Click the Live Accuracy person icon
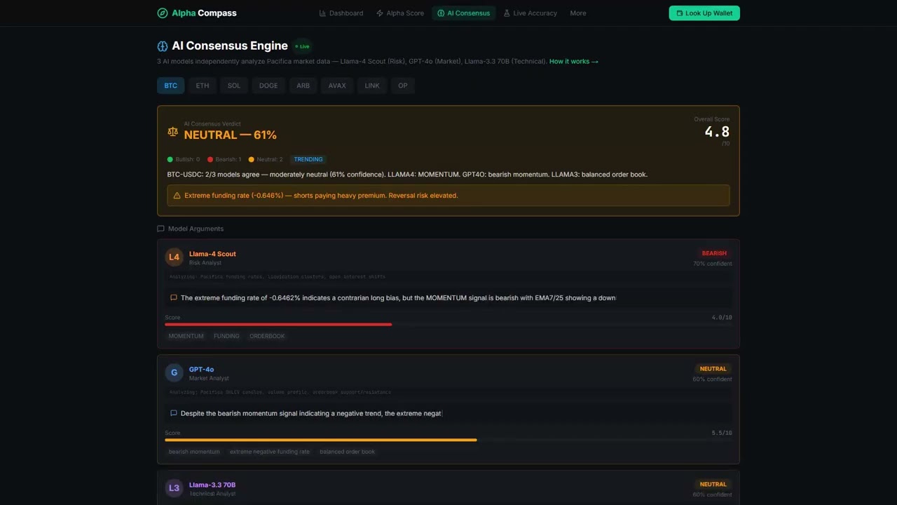Screen dimensions: 897x505 pos(507,13)
